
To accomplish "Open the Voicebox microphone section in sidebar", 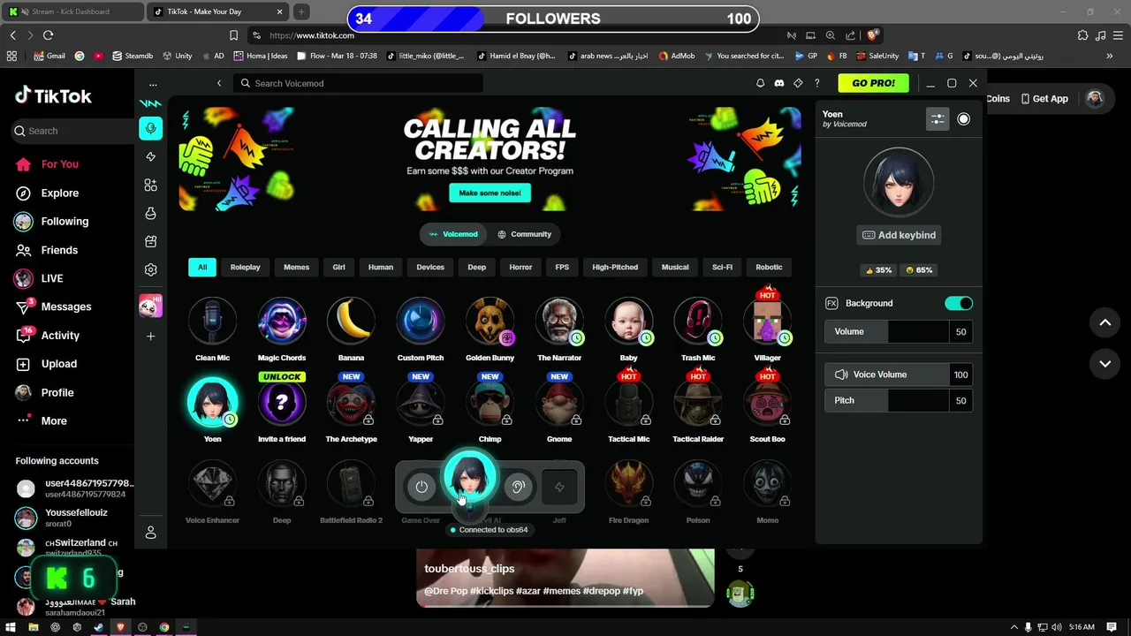I will tap(150, 129).
